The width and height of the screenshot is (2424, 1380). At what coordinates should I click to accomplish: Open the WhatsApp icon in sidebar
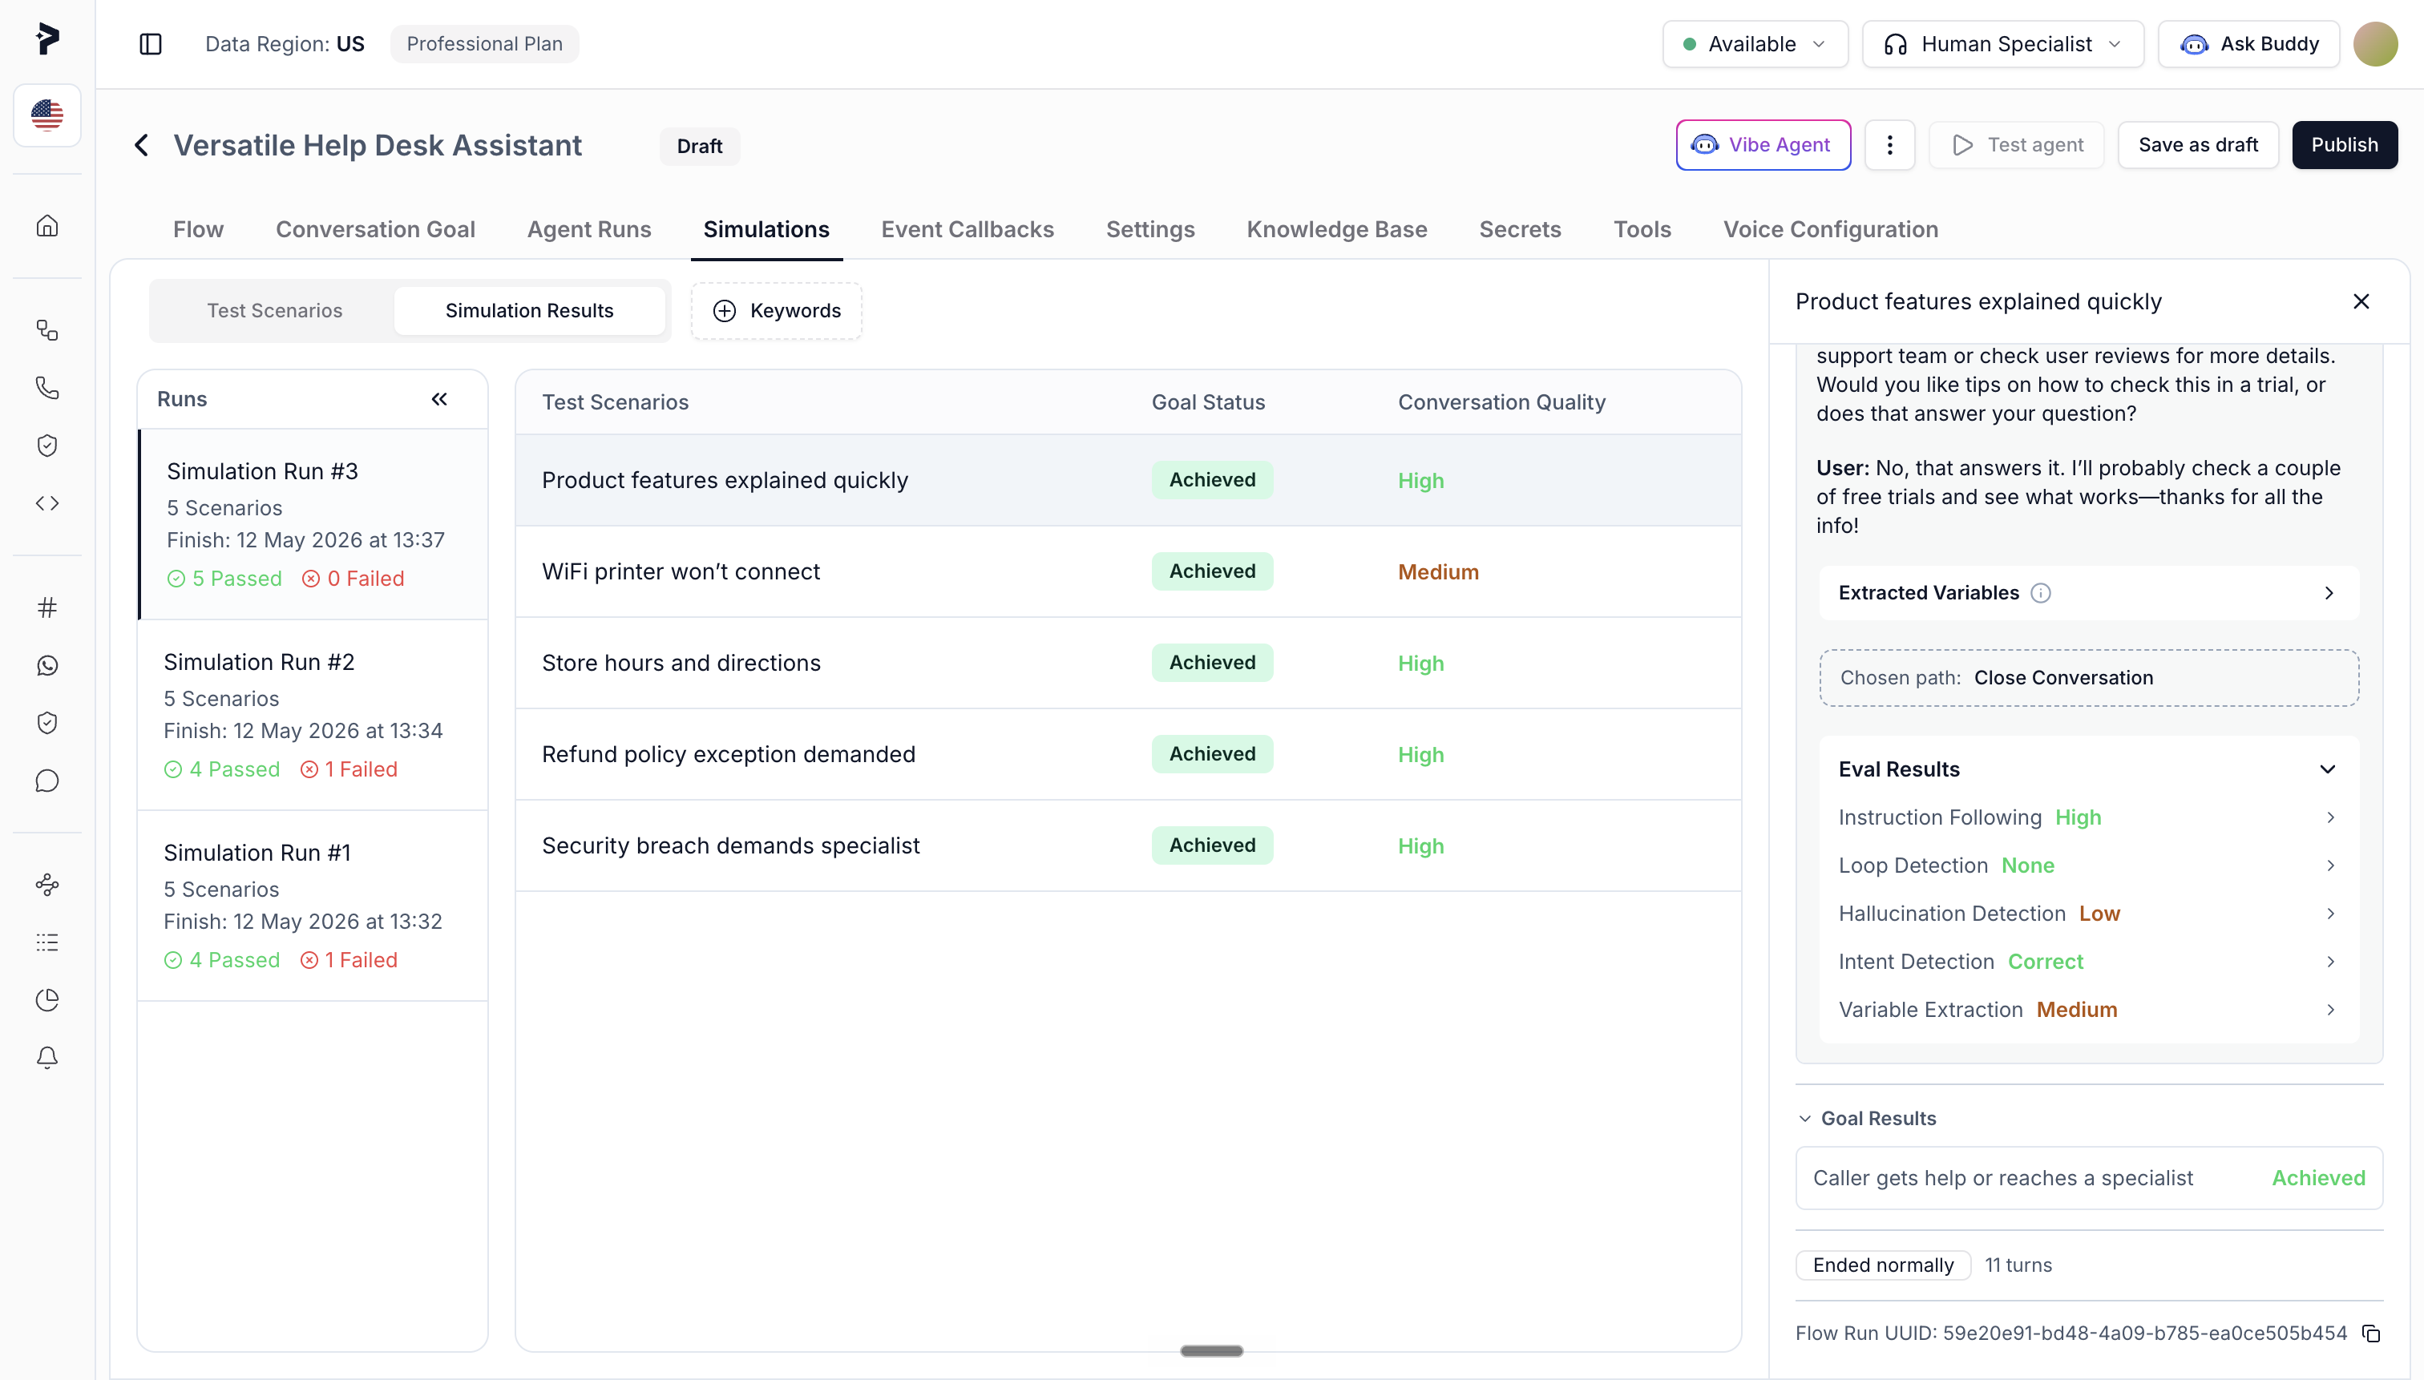46,665
